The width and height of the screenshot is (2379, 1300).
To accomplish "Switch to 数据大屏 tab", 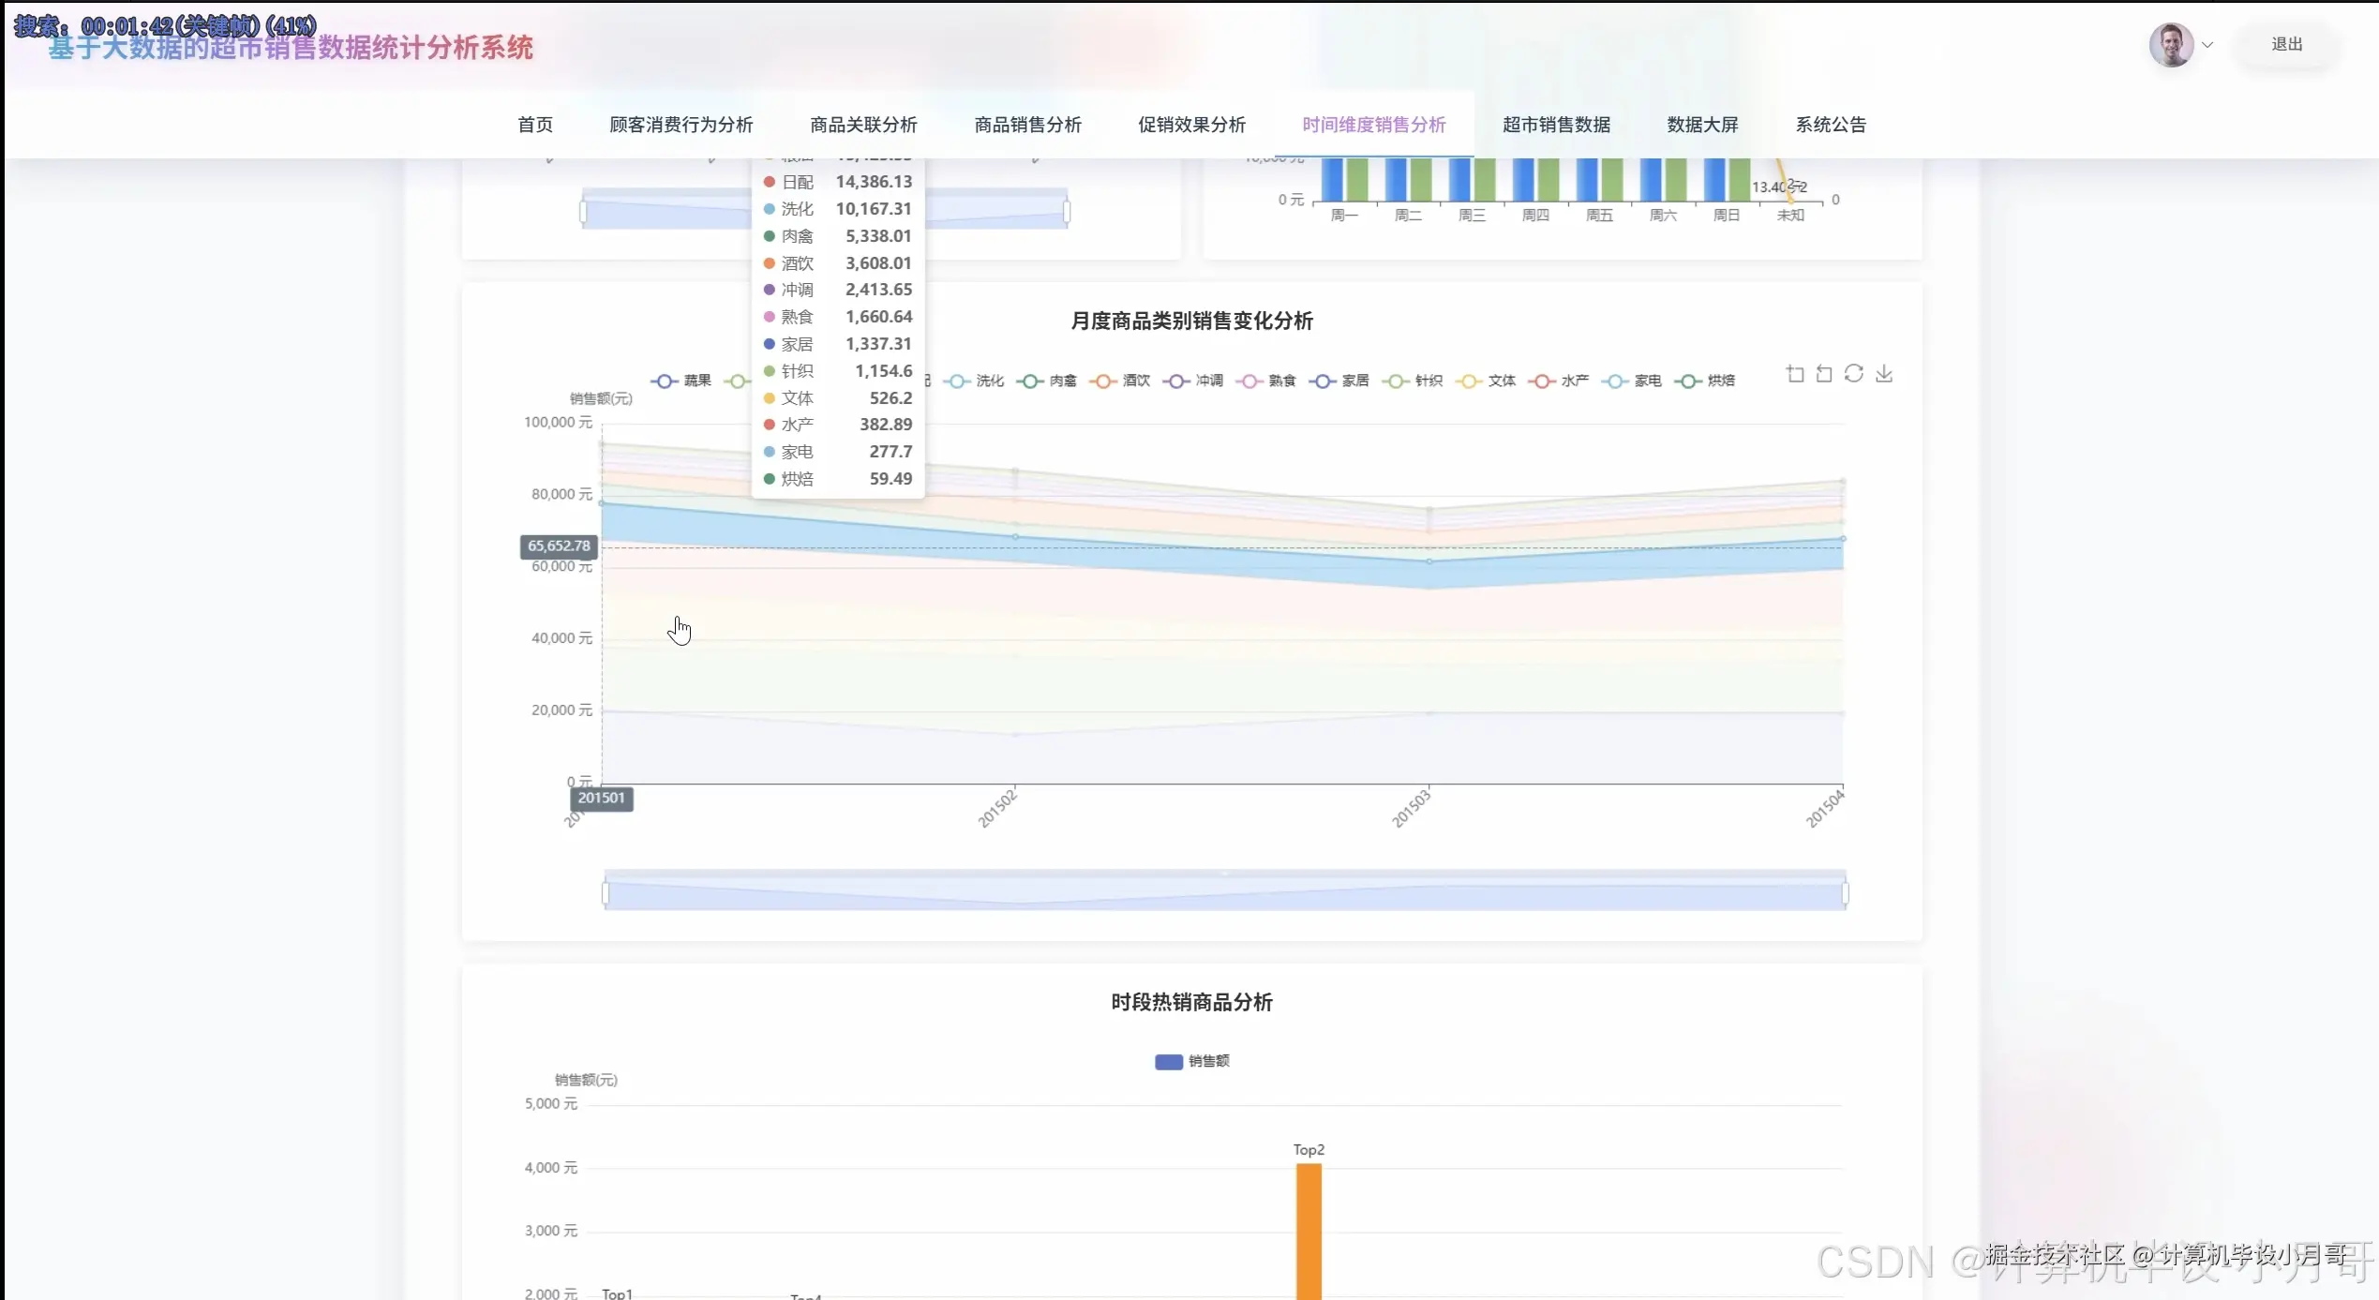I will pos(1702,125).
